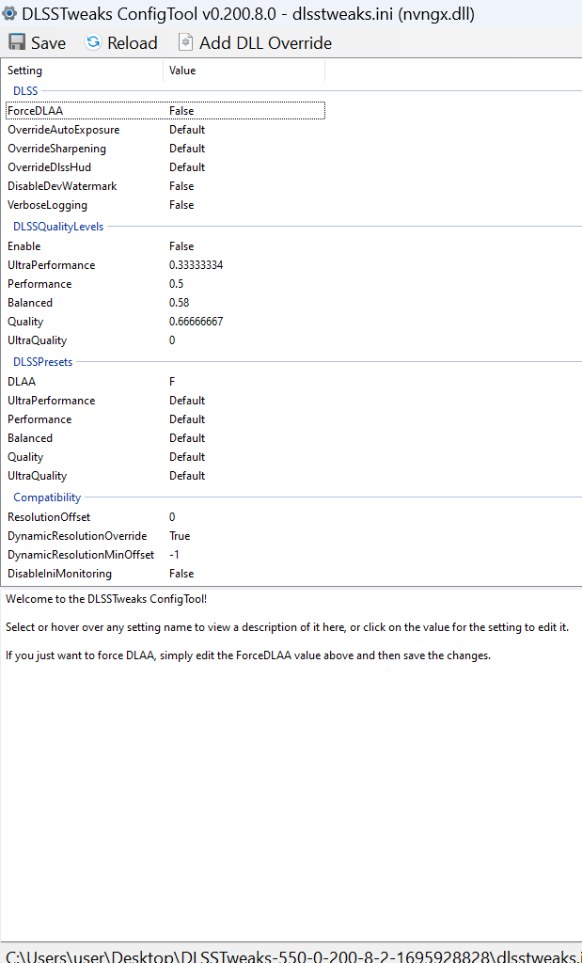Select the DisableDevWatermark setting

point(62,186)
